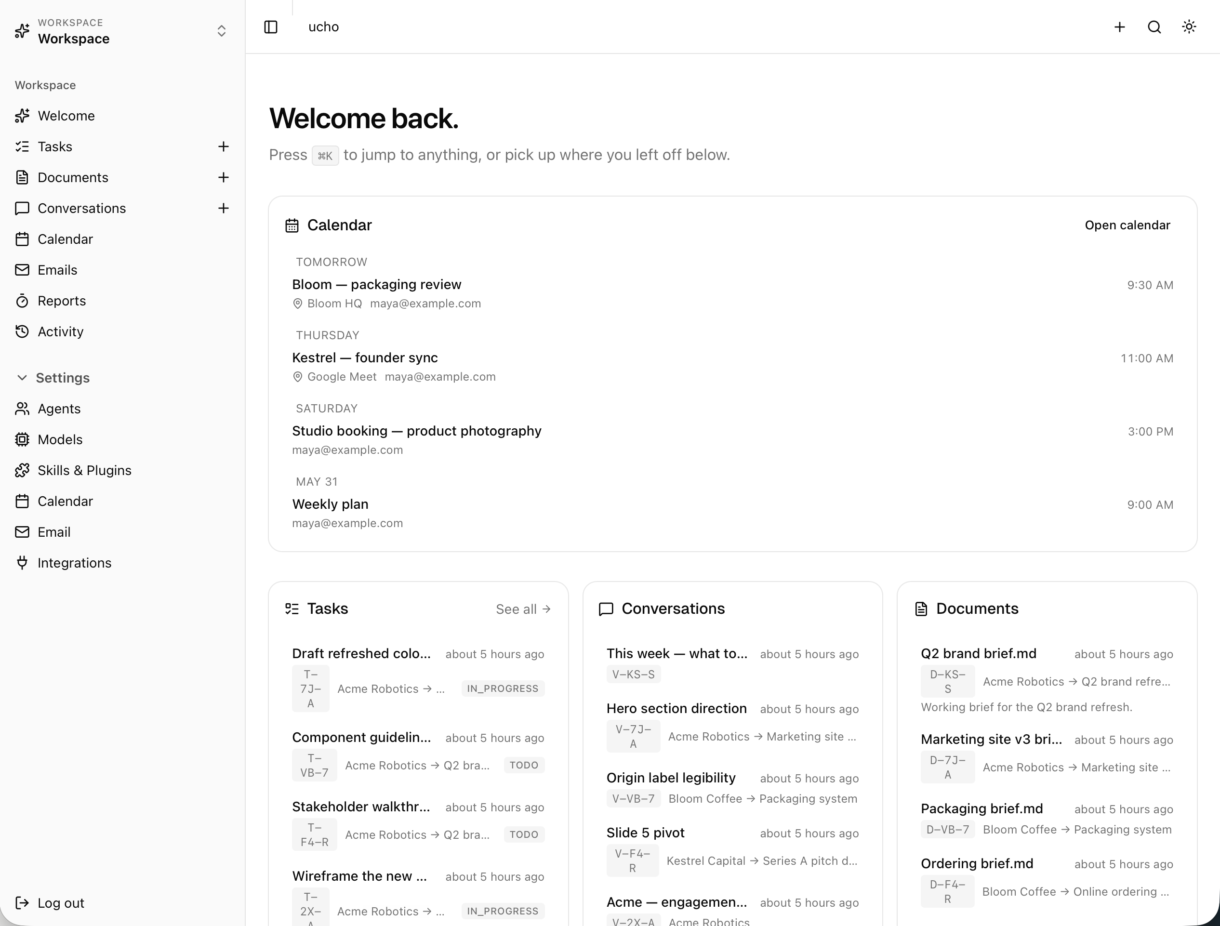
Task: Click the Skills & Plugins puzzle icon
Action: click(22, 470)
